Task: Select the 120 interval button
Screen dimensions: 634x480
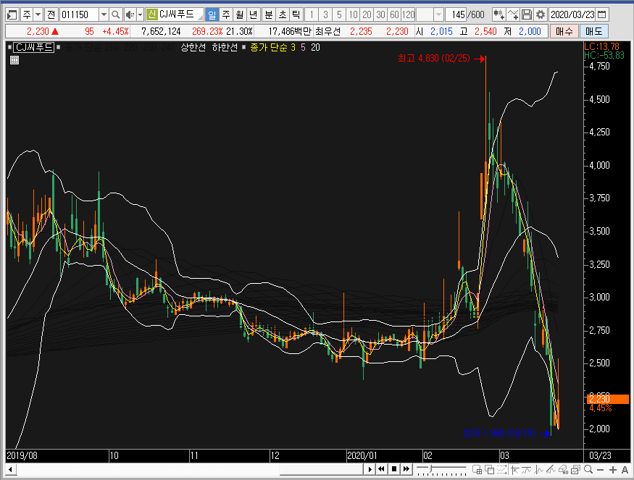Action: 409,15
